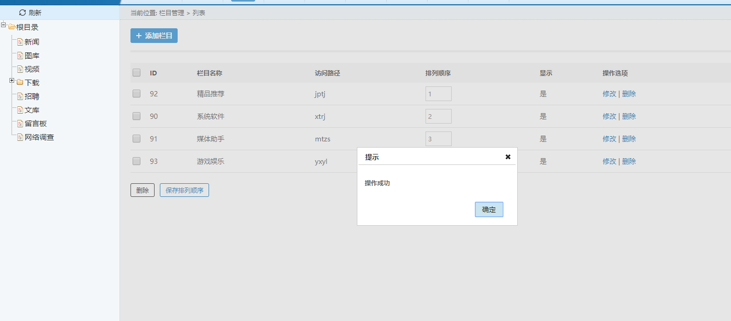The image size is (731, 321).
Task: Click the page icon beside 网络调查
Action: click(x=20, y=137)
